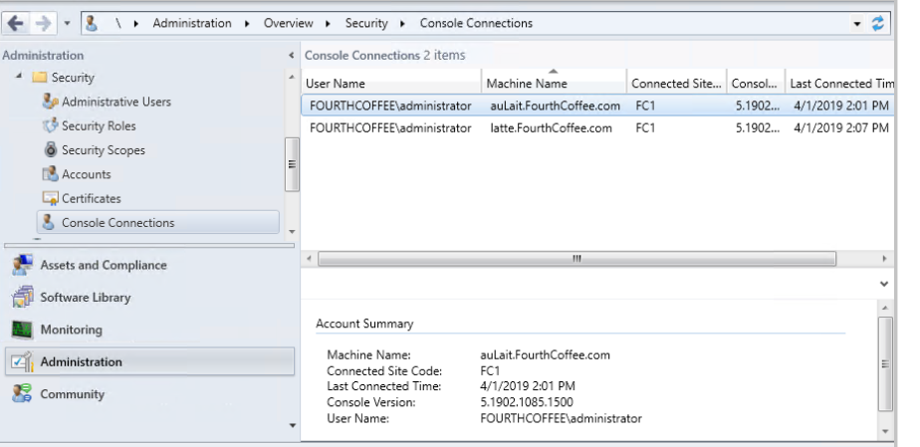Click Security in the breadcrumb
Image resolution: width=920 pixels, height=447 pixels.
[x=366, y=24]
